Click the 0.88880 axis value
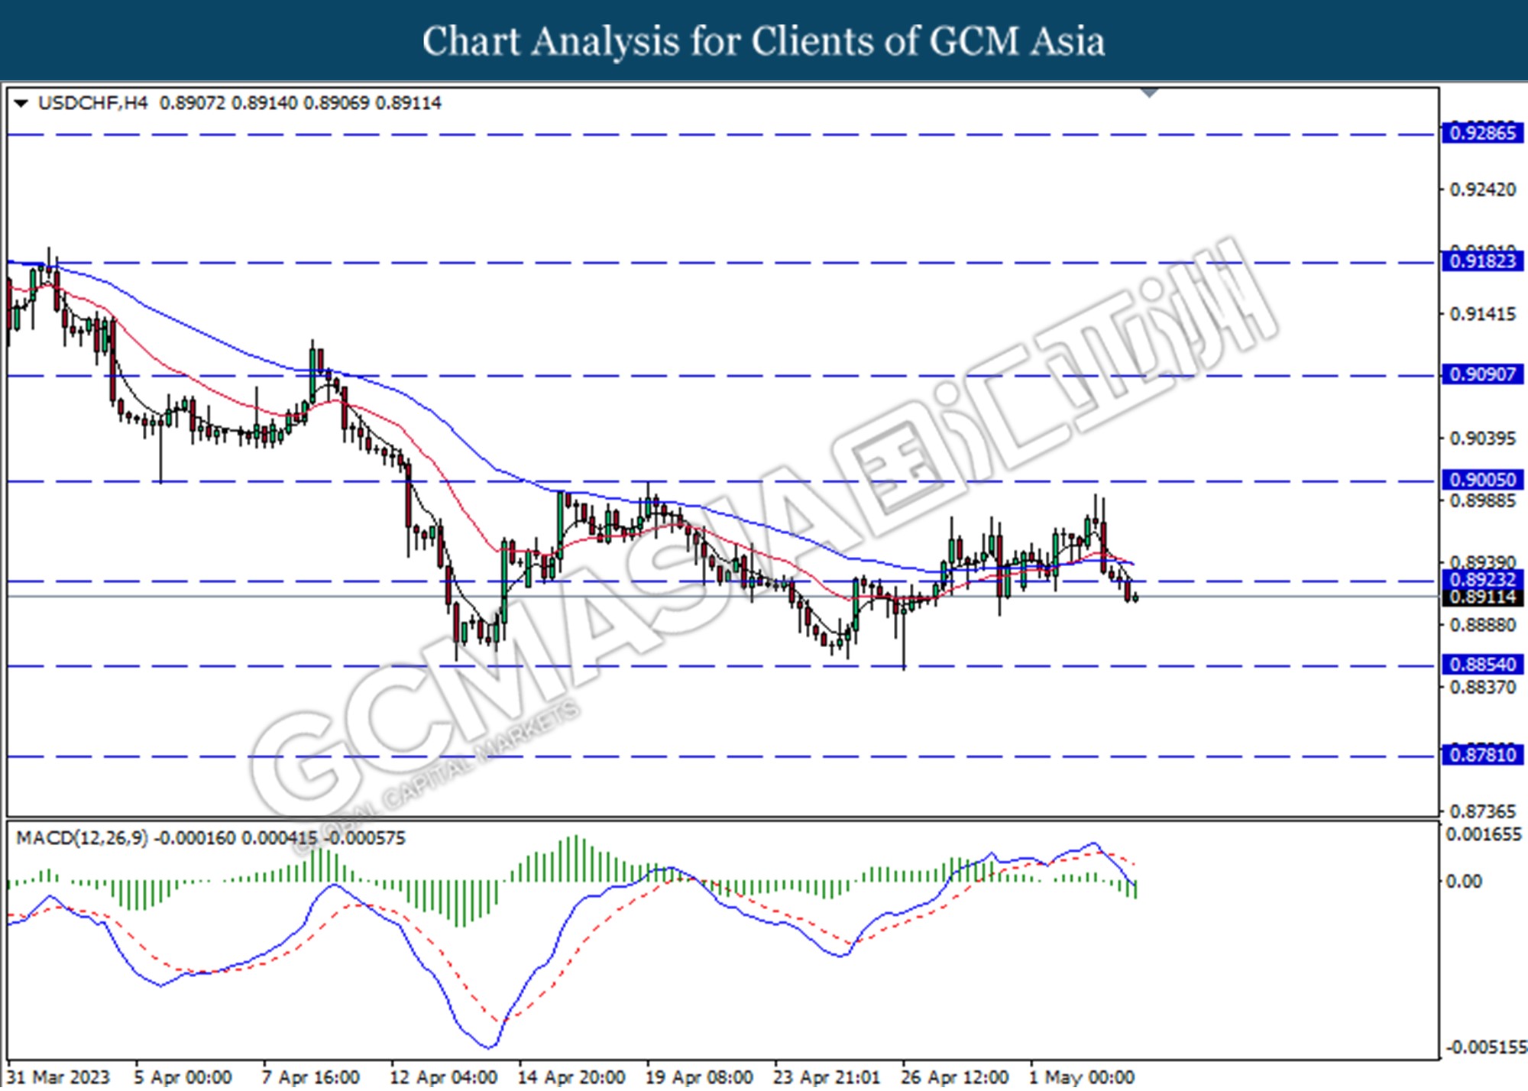Screen dimensions: 1528x1091 point(1483,625)
